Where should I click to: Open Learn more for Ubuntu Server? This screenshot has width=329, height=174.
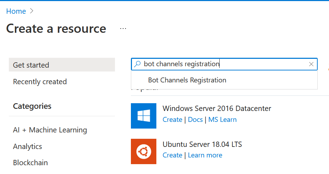(205, 155)
